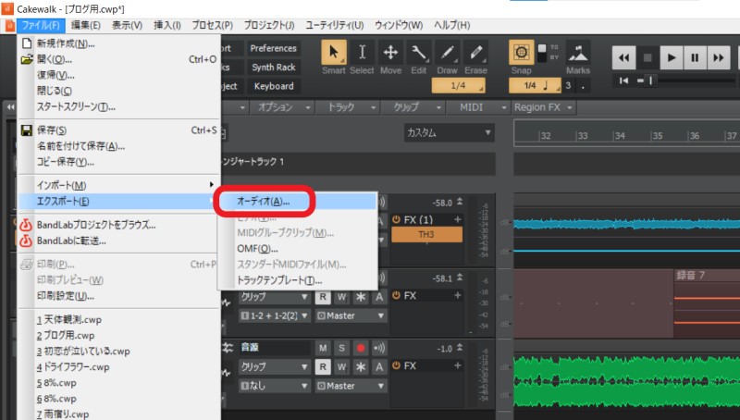The height and width of the screenshot is (420, 740).
Task: Select the Erase tool
Action: (475, 53)
